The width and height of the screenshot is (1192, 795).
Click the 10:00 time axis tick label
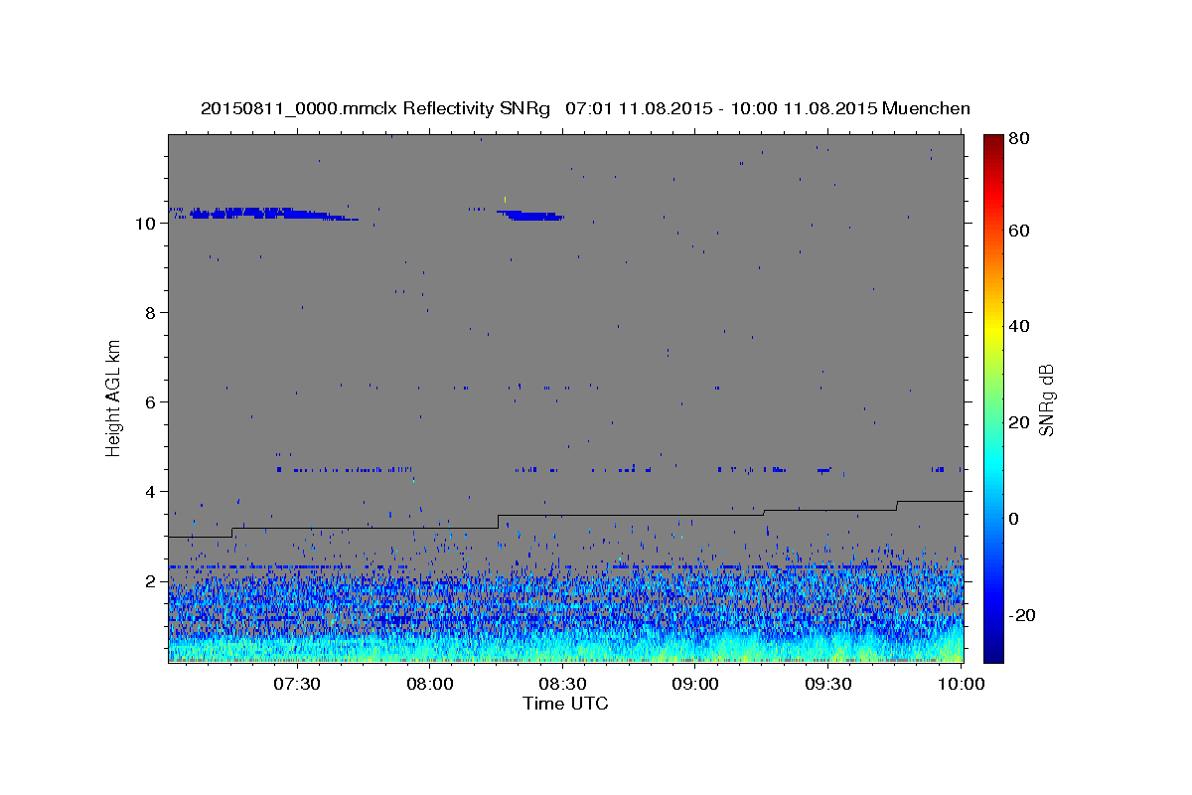pos(961,685)
